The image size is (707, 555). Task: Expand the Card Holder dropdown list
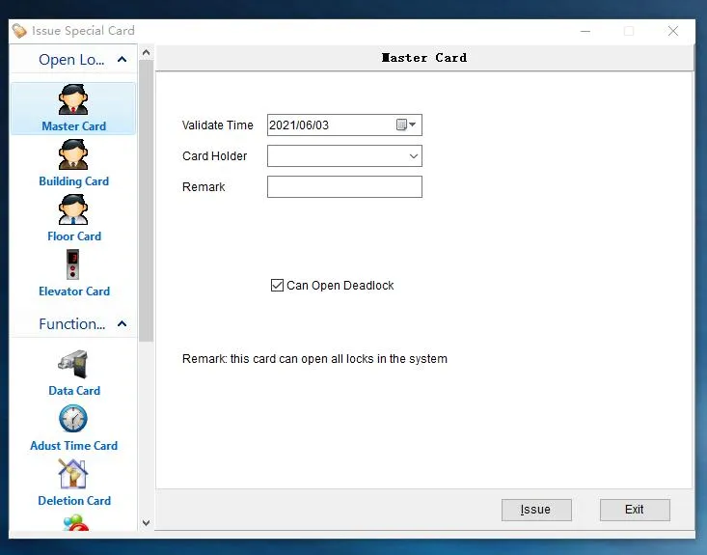[x=413, y=156]
